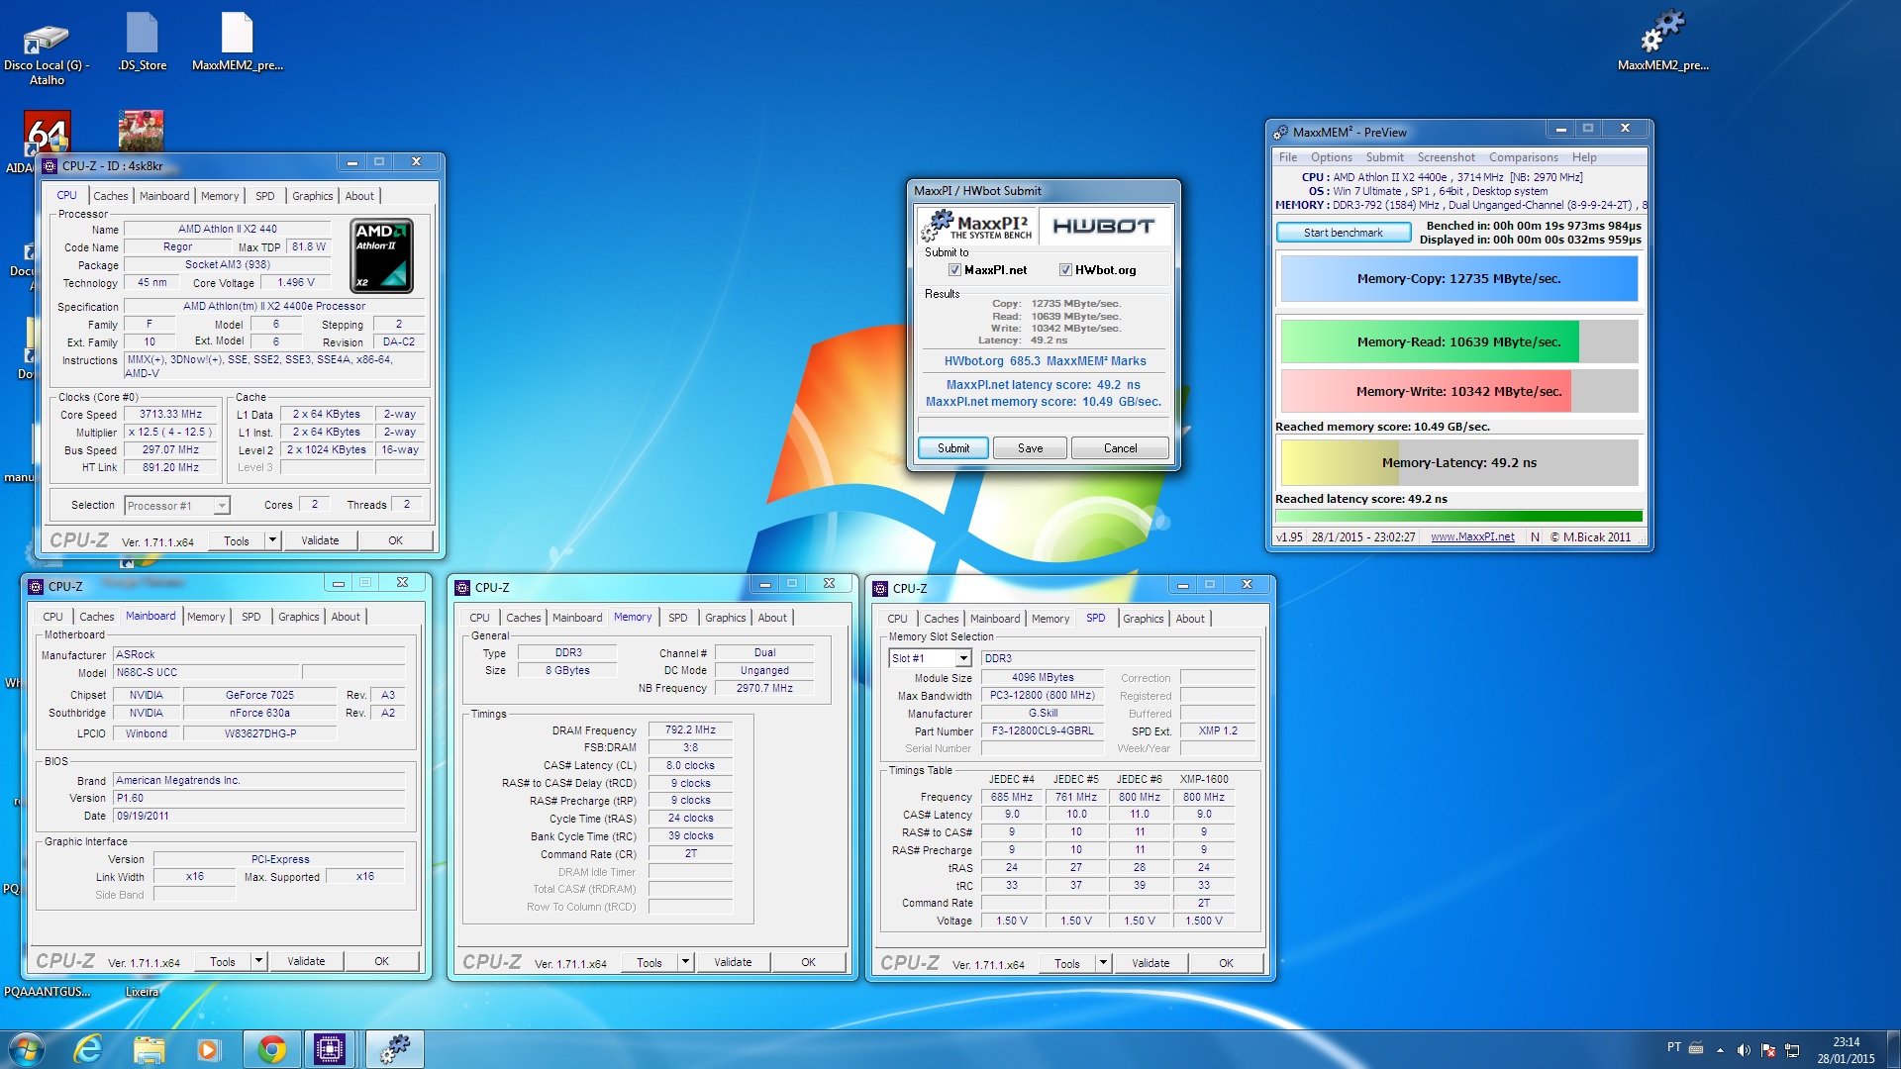This screenshot has width=1901, height=1069.
Task: Click the HWBOT logo in submit dialog
Action: pos(1104,227)
